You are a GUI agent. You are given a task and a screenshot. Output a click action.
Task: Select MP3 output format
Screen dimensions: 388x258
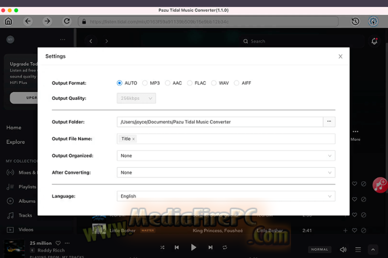coord(145,83)
